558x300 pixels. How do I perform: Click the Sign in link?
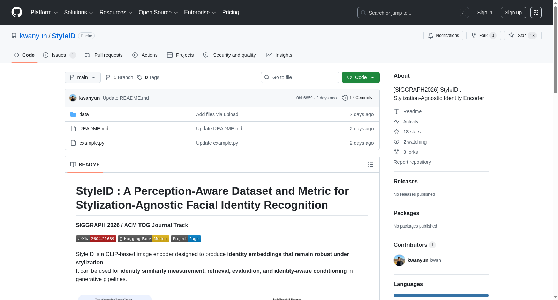[x=485, y=13]
